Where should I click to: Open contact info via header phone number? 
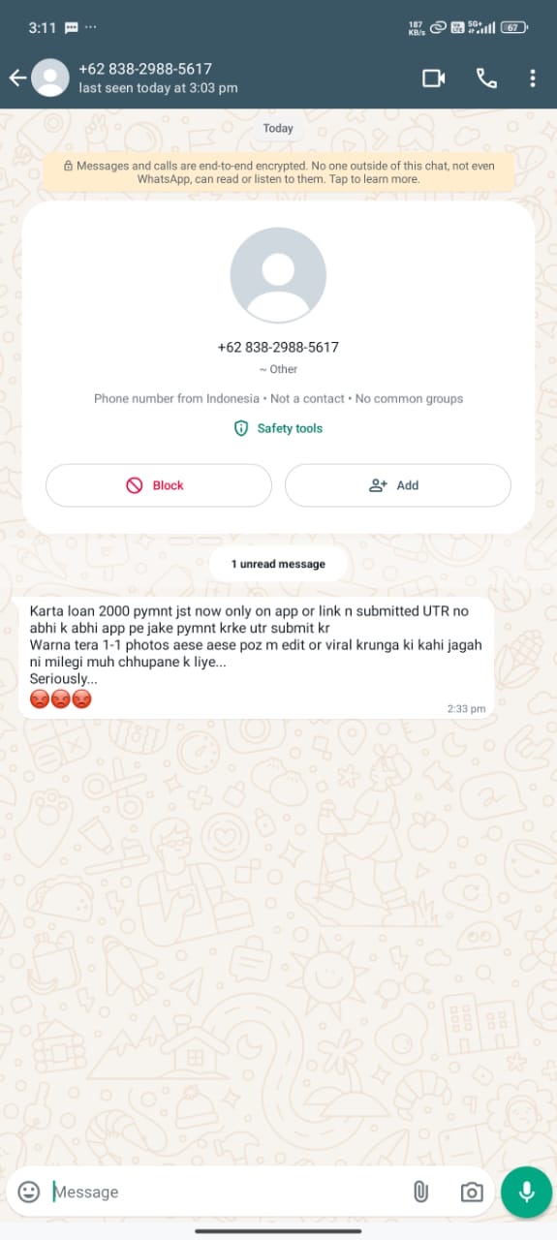pyautogui.click(x=145, y=69)
